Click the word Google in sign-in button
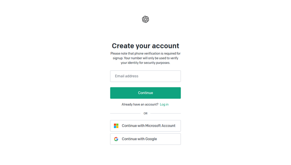291x165 pixels. coord(151,139)
